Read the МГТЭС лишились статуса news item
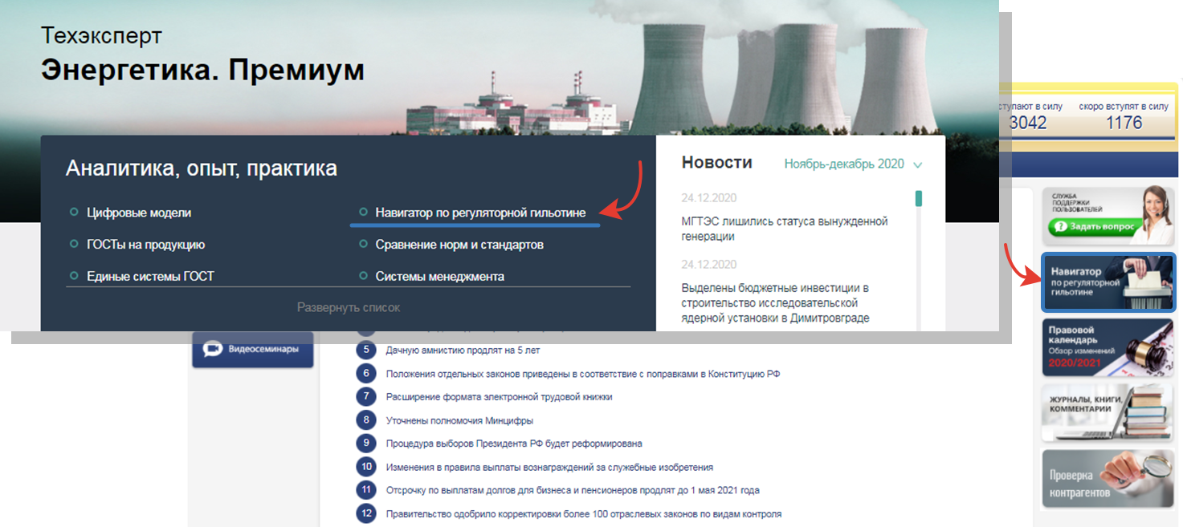This screenshot has width=1183, height=527. [784, 229]
